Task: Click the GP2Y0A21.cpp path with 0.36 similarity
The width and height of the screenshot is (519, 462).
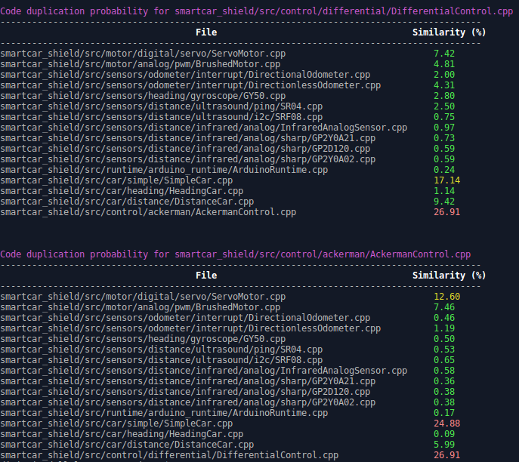Action: [188, 381]
